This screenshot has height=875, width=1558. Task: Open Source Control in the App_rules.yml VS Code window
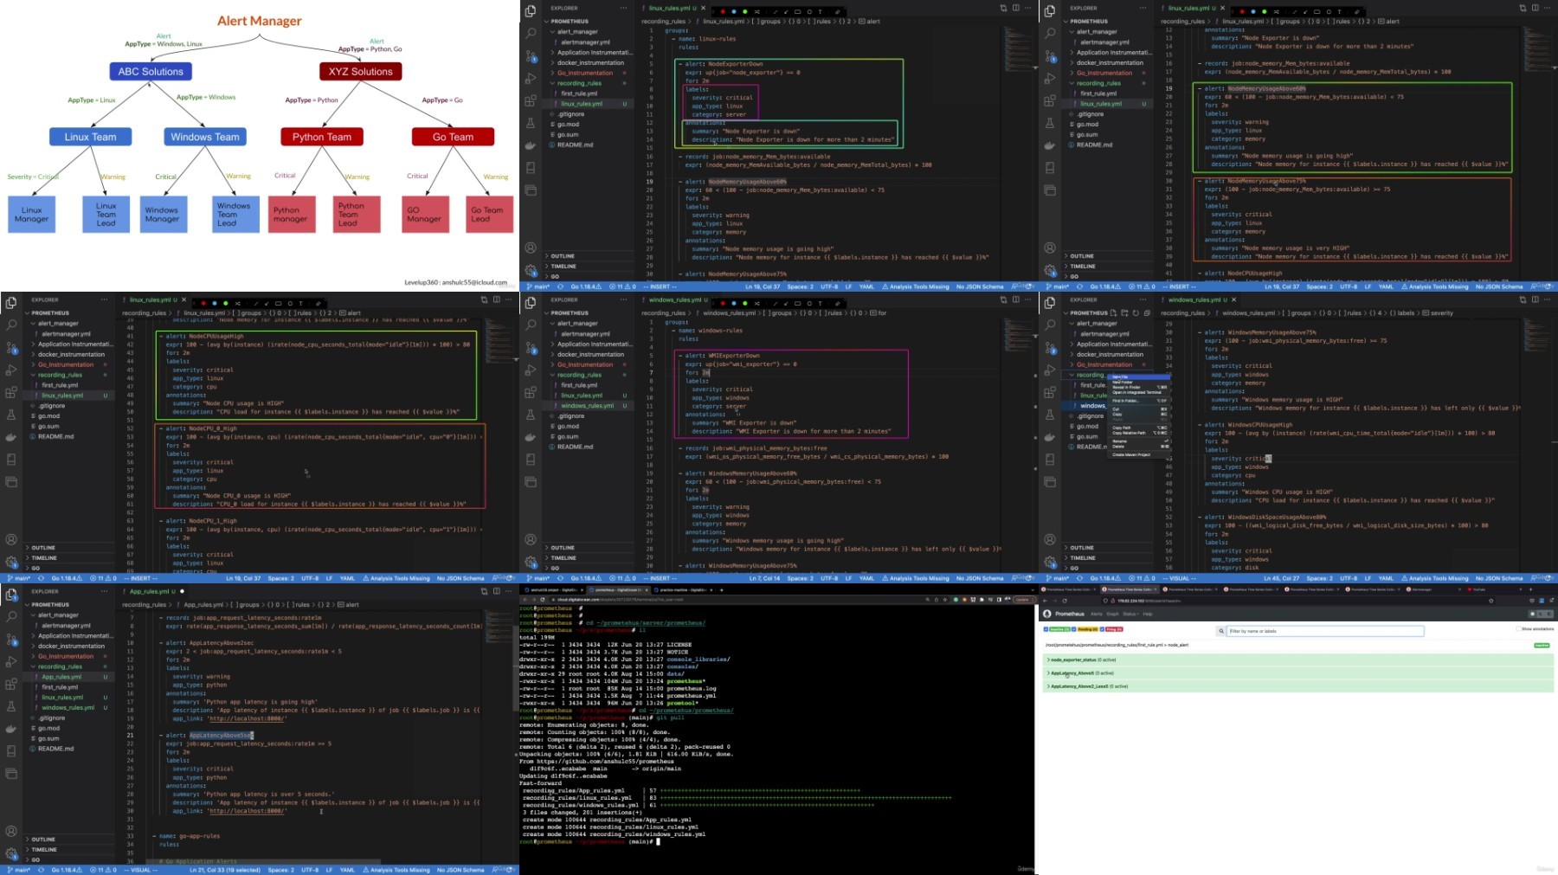point(11,639)
